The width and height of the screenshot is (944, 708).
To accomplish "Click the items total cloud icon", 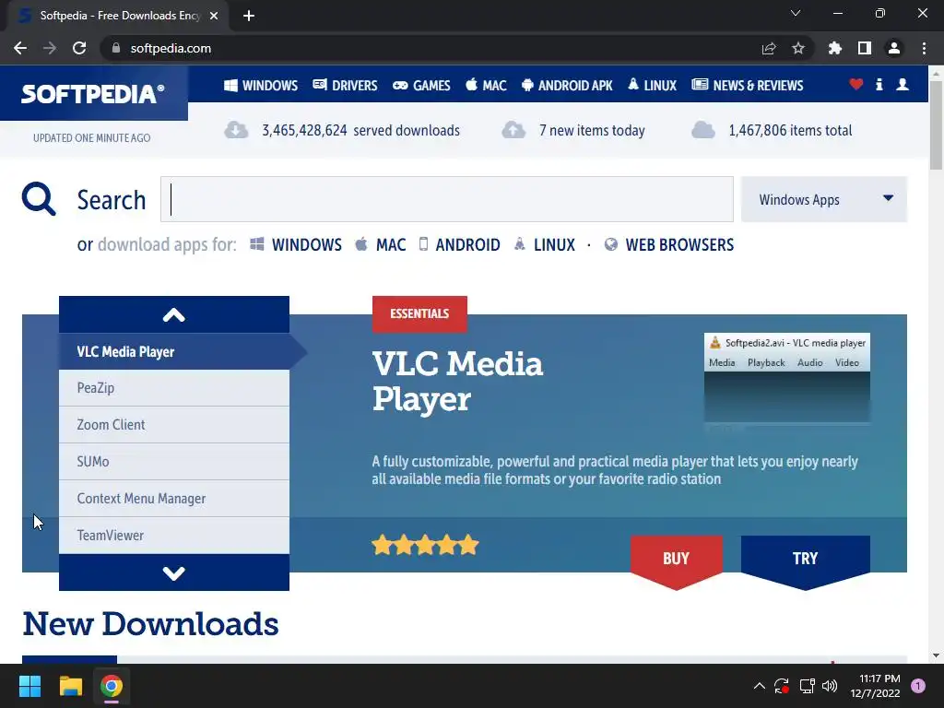I will click(703, 130).
